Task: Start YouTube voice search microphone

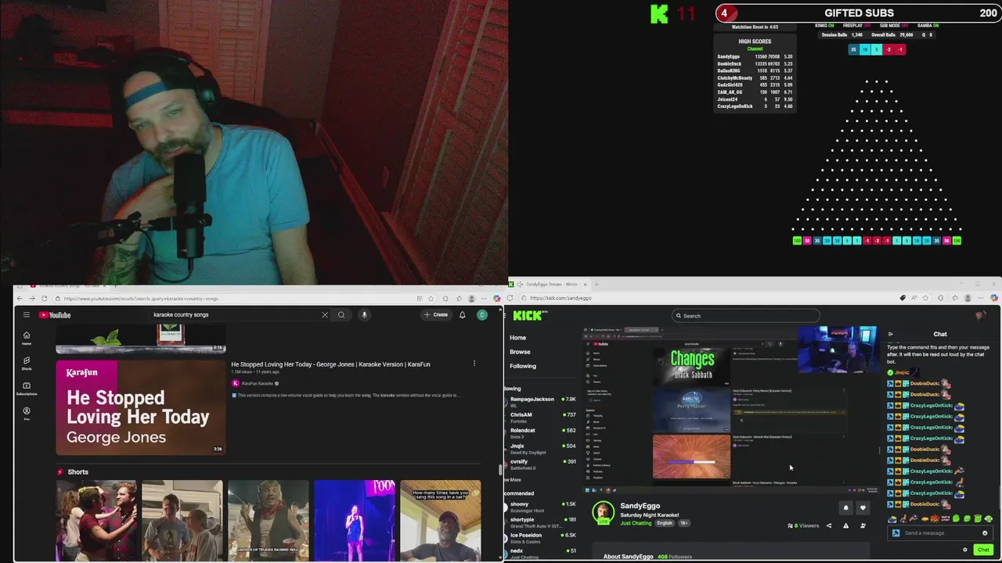Action: pos(364,315)
